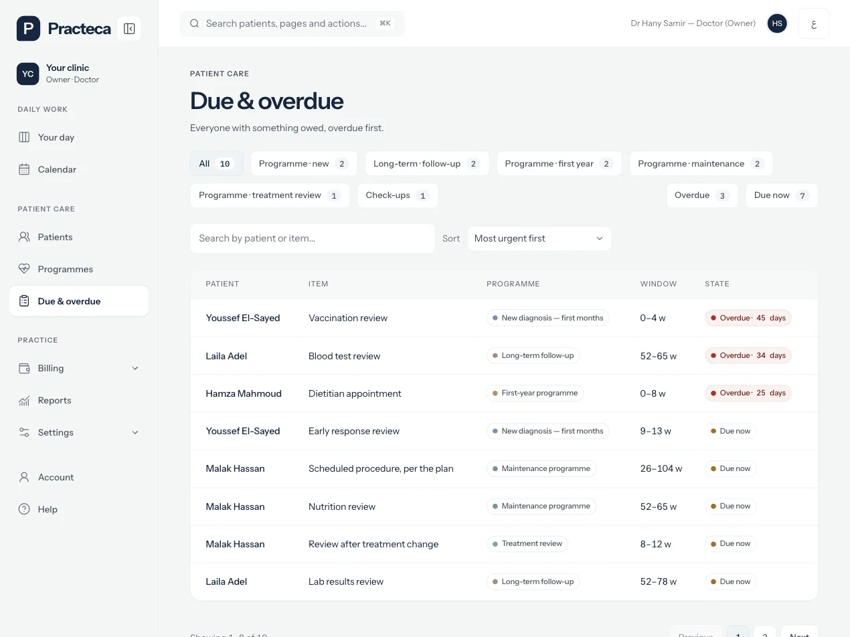Click Early response review item

point(354,431)
